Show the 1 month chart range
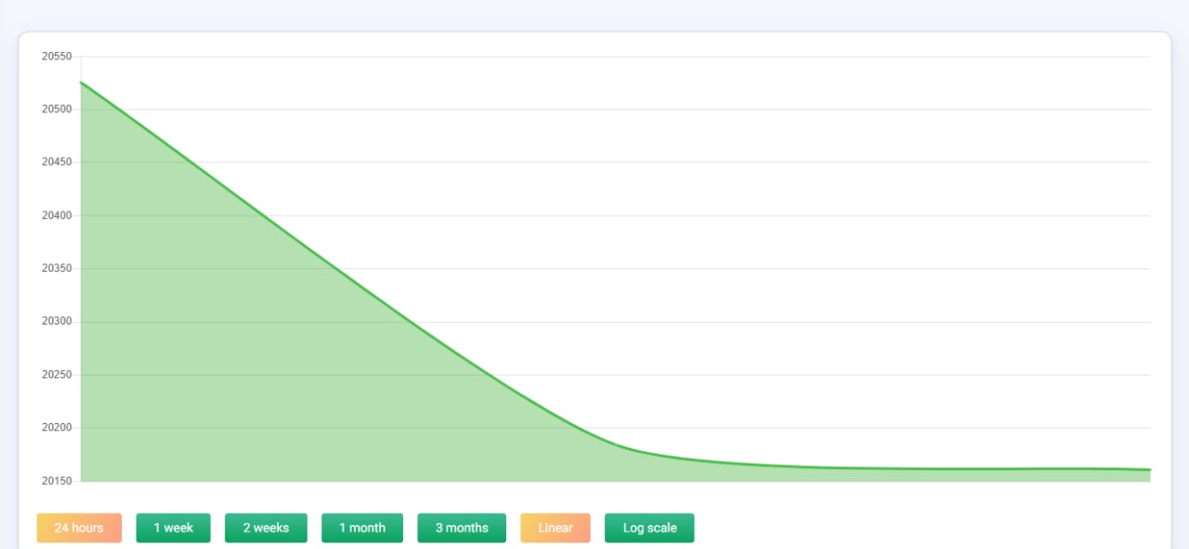 point(362,528)
